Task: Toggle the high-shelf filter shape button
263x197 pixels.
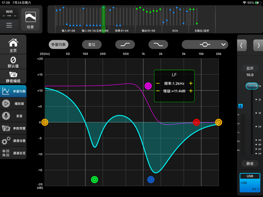Action: coord(158,45)
